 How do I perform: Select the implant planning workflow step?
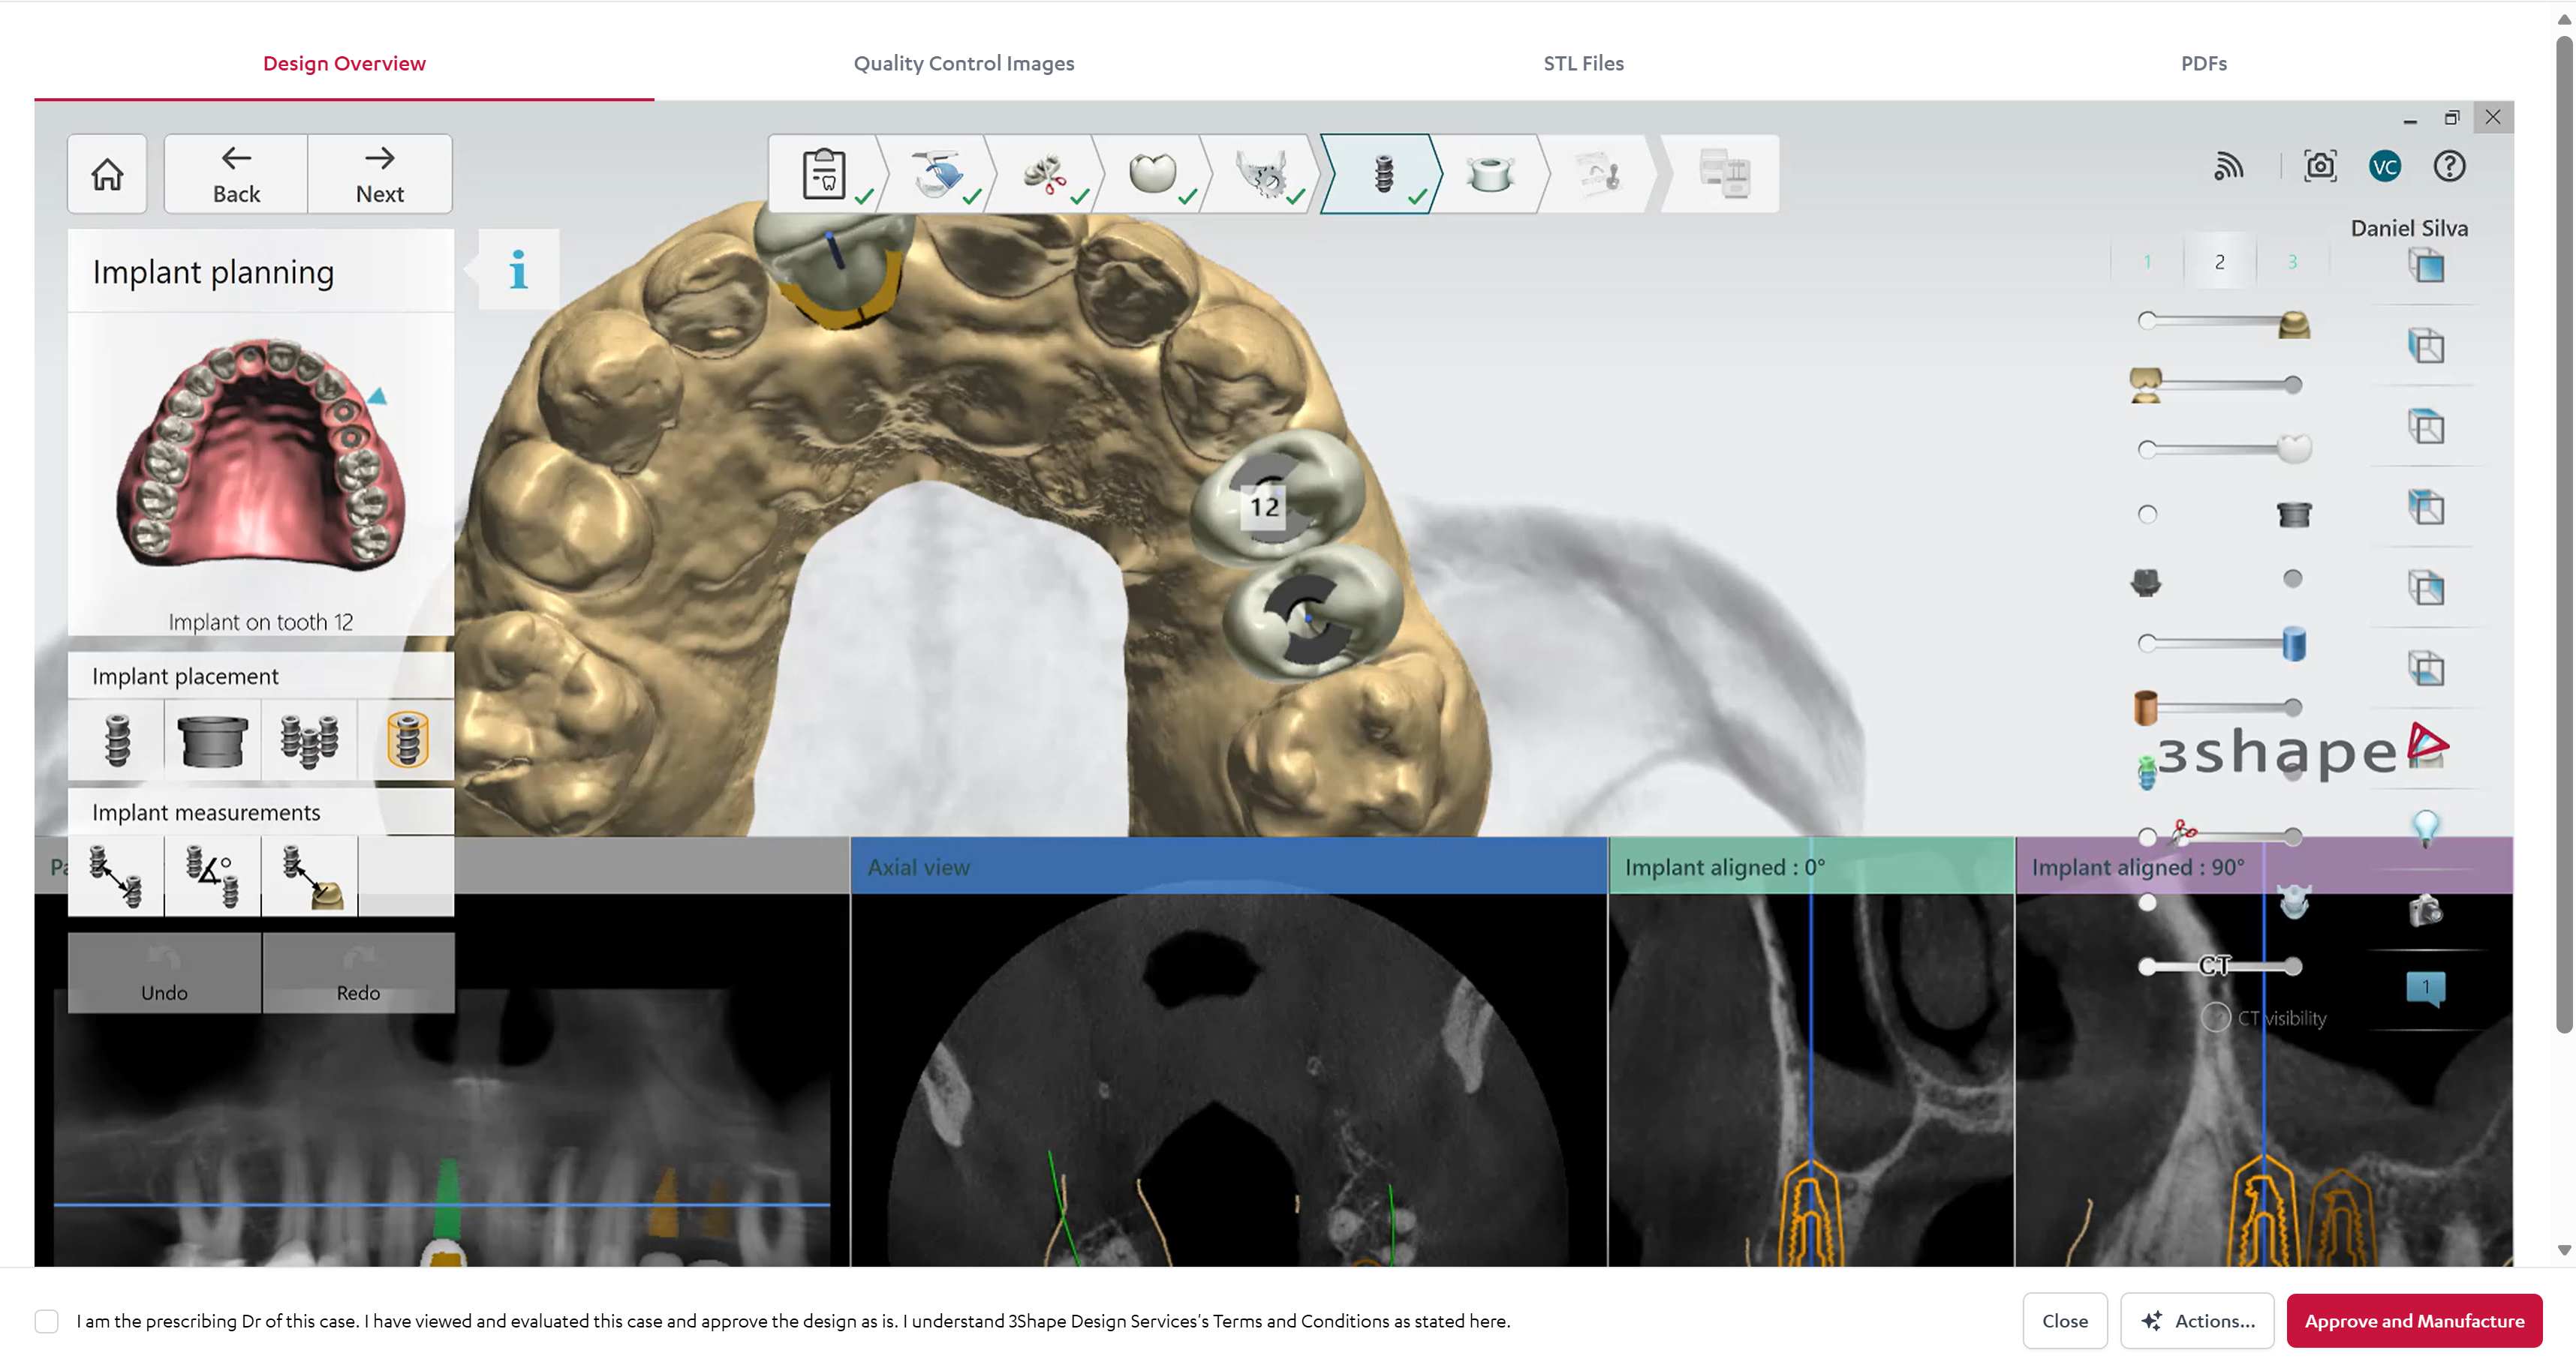tap(1382, 174)
